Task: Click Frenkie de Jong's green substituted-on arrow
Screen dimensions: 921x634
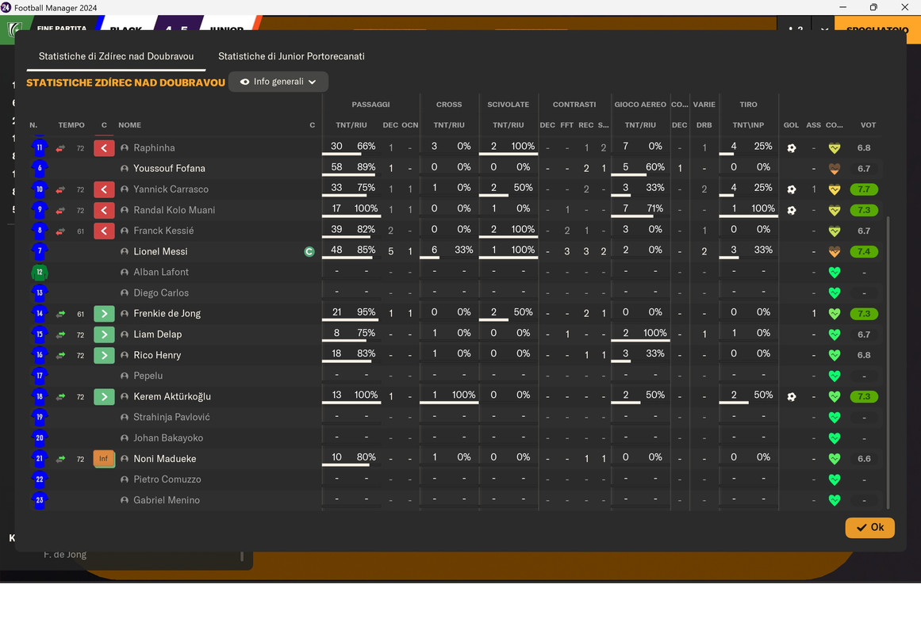Action: pyautogui.click(x=104, y=314)
